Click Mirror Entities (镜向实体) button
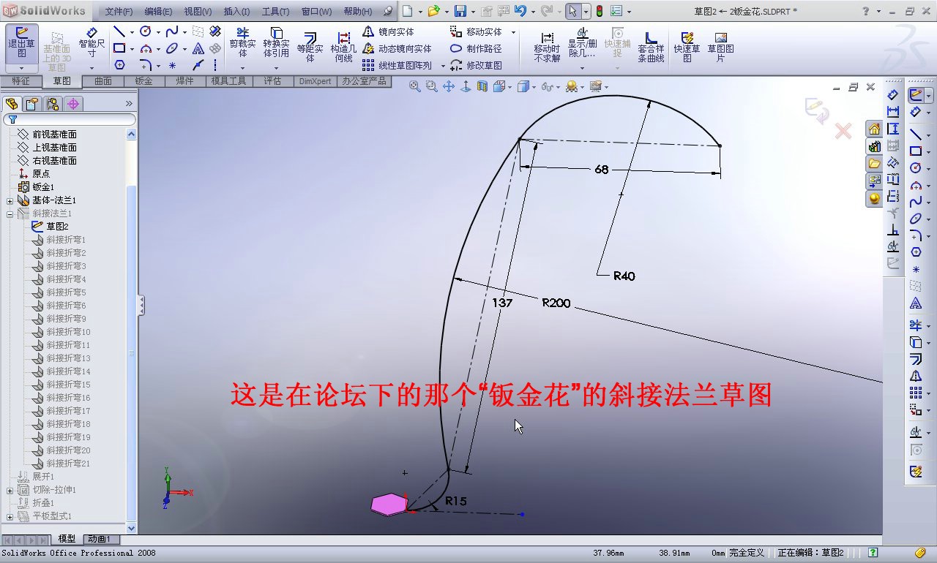Viewport: 937px width, 563px height. 389,32
